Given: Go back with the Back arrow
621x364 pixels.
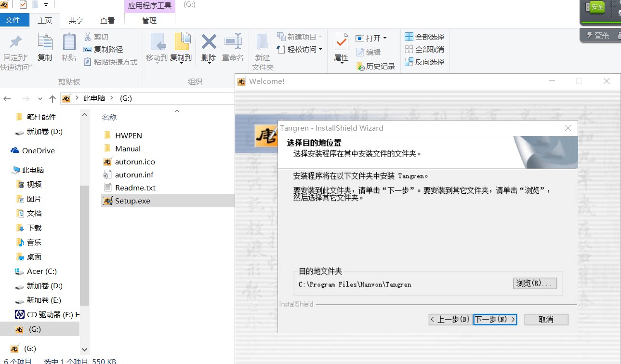Looking at the screenshot, I should [x=7, y=98].
